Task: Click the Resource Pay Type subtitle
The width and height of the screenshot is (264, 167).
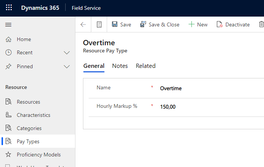Action: [x=105, y=51]
